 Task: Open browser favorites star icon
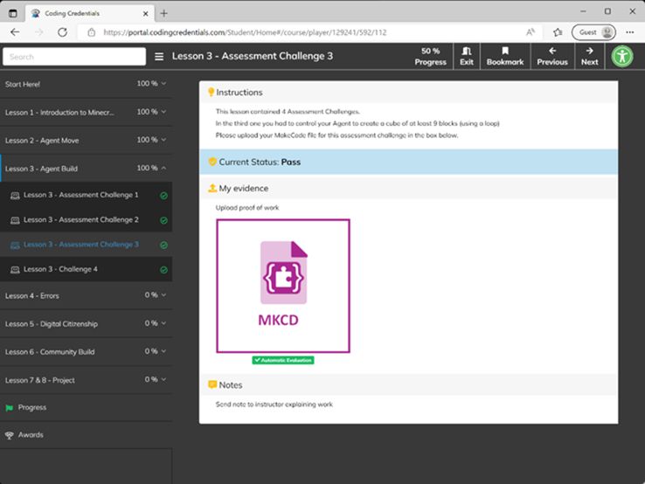click(558, 32)
